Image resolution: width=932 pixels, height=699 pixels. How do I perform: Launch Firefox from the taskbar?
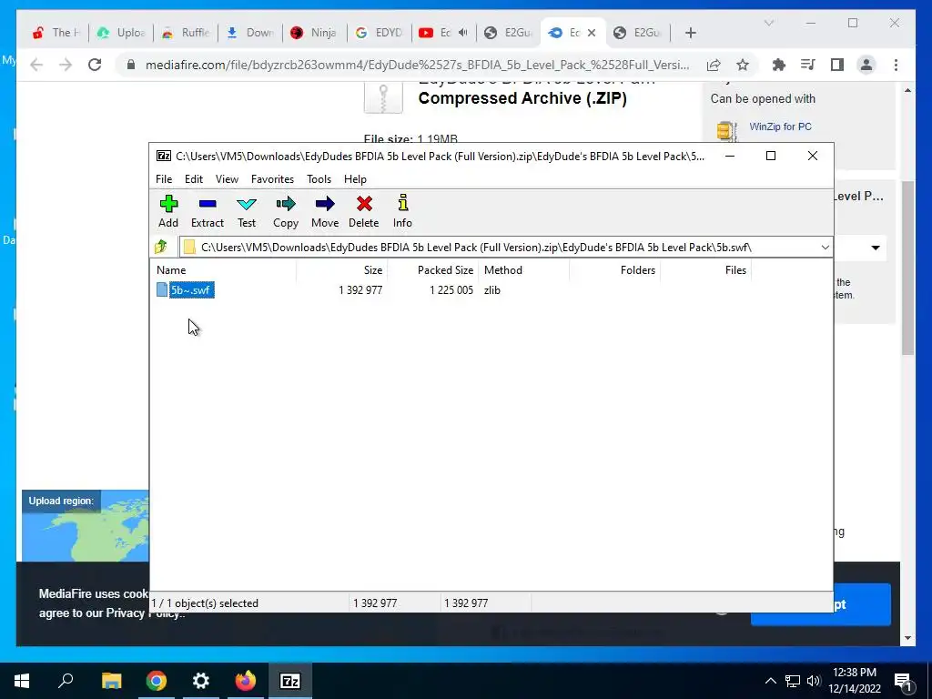246,681
